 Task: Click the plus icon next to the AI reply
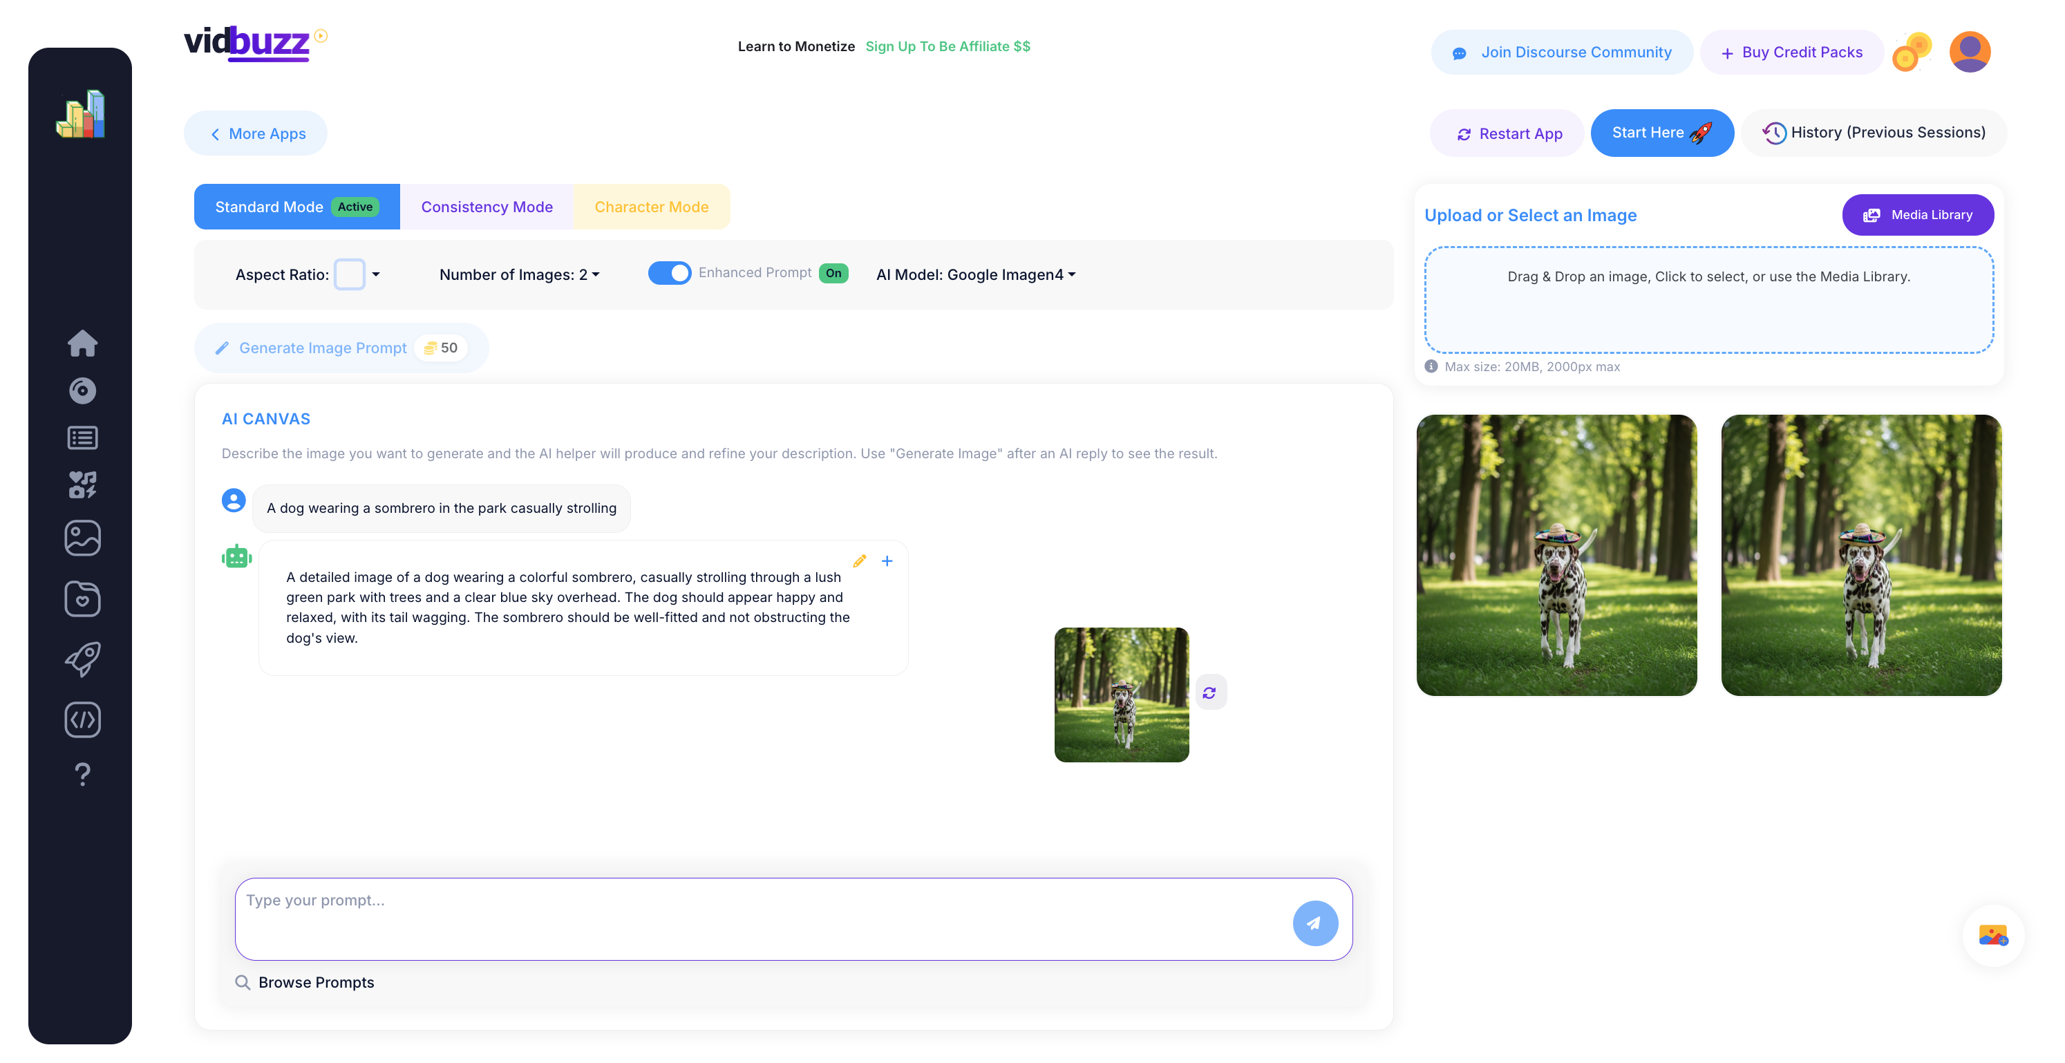pyautogui.click(x=887, y=561)
